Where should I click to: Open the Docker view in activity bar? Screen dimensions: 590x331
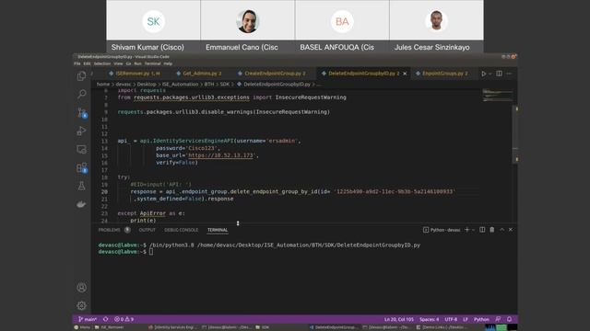point(81,204)
